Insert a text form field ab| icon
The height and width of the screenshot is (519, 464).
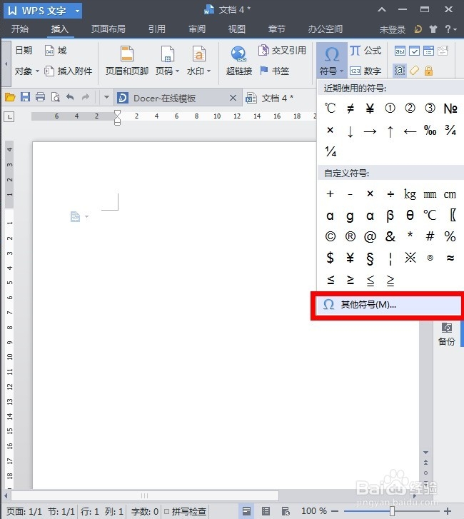[x=400, y=51]
